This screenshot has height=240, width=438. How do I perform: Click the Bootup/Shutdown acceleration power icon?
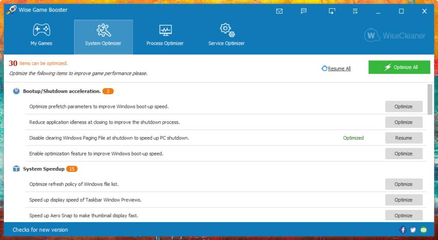point(16,91)
